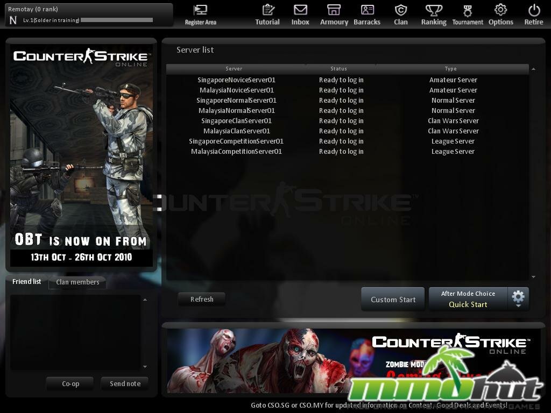Click the Send note button

125,384
